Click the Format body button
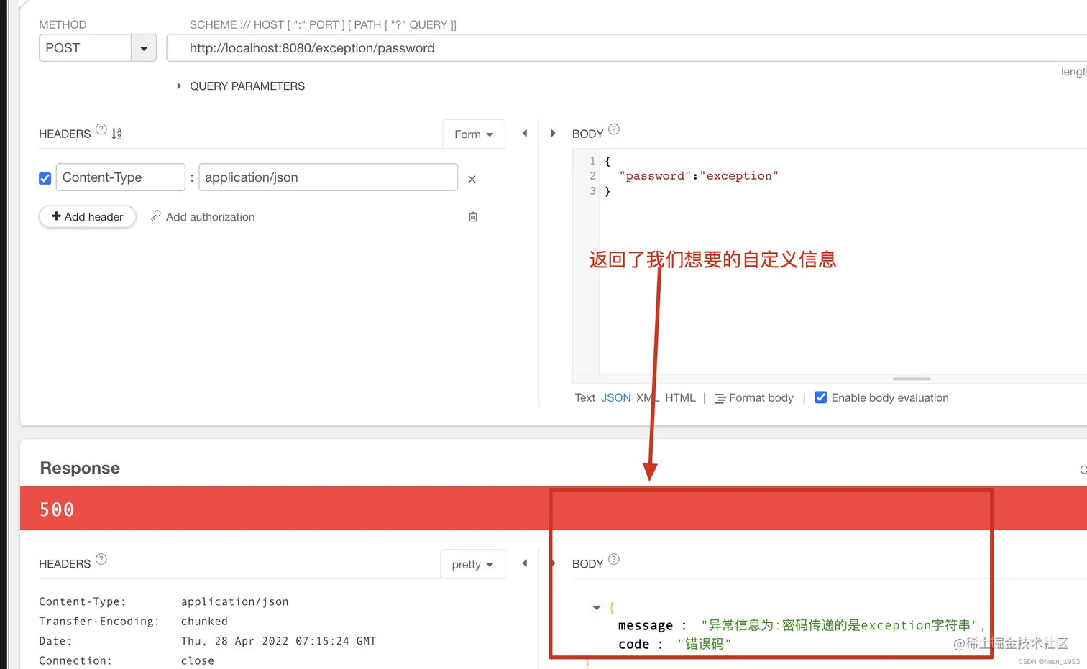This screenshot has height=669, width=1087. click(x=754, y=398)
